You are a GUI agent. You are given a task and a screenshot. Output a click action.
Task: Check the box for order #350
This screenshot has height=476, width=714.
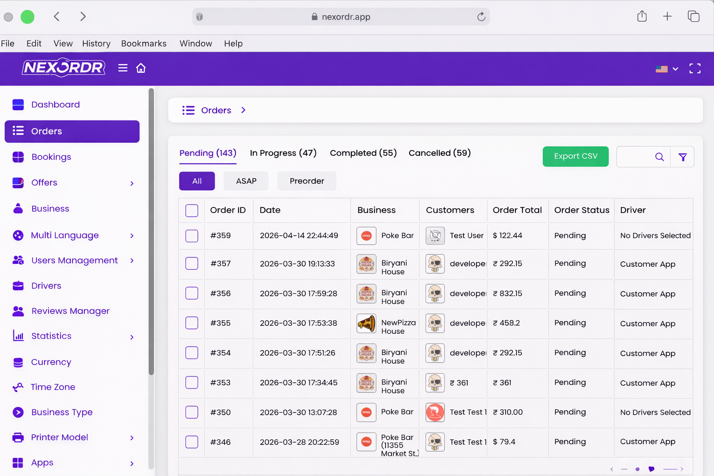[x=192, y=412]
